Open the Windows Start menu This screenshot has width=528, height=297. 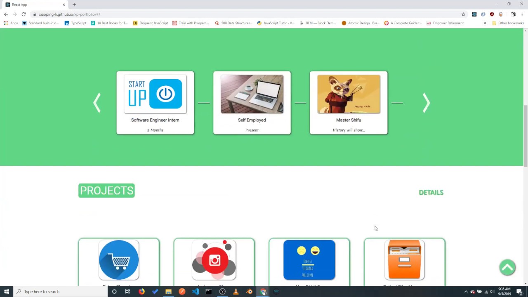click(6, 292)
